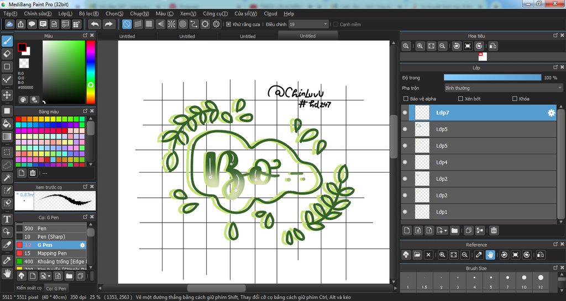Hide the Lớp4 layer visibility
Viewport: 566px width, 301px height.
point(405,163)
